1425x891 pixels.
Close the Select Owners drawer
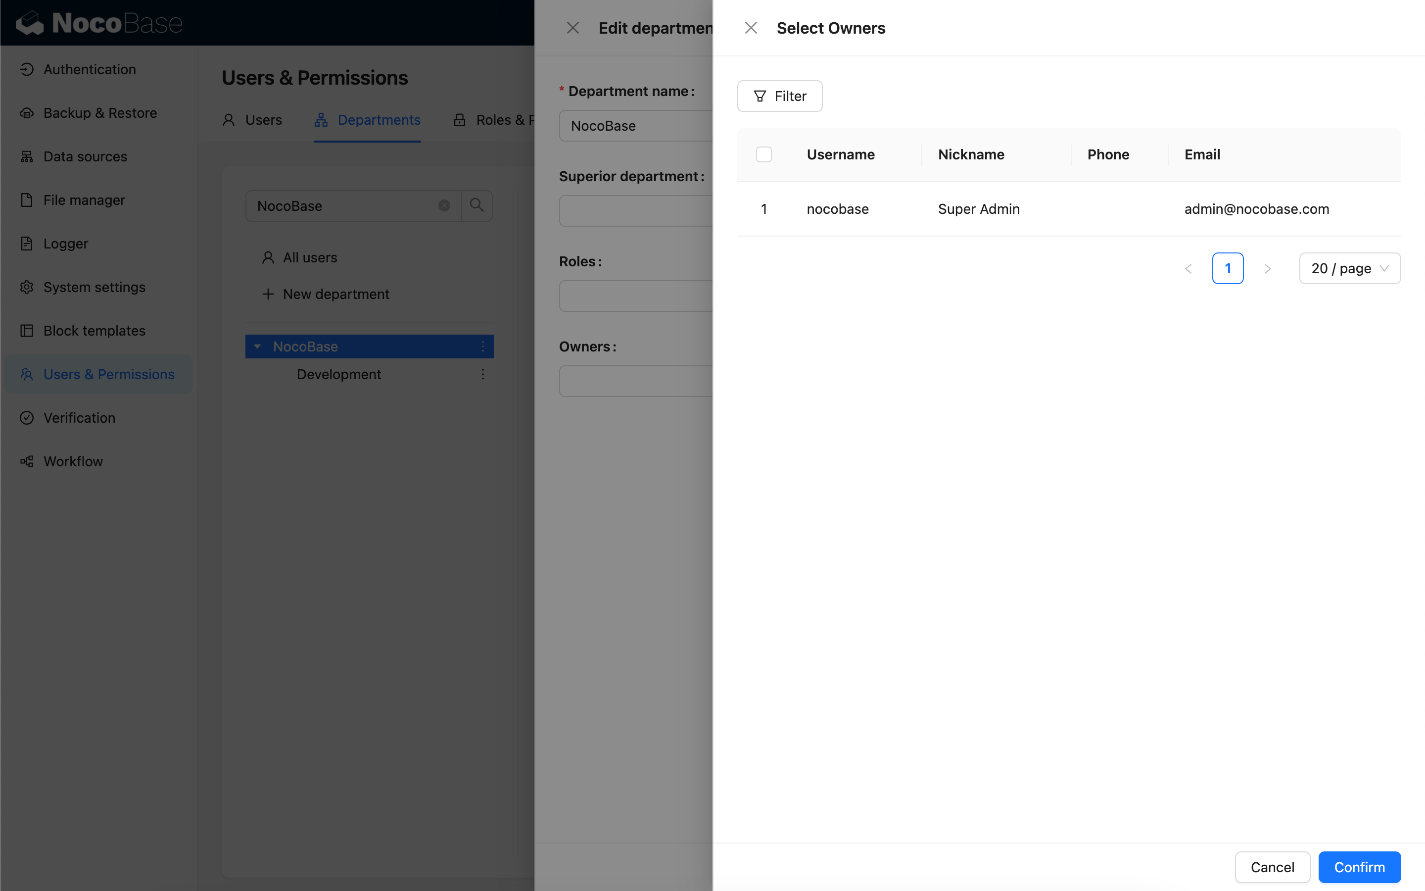click(751, 28)
